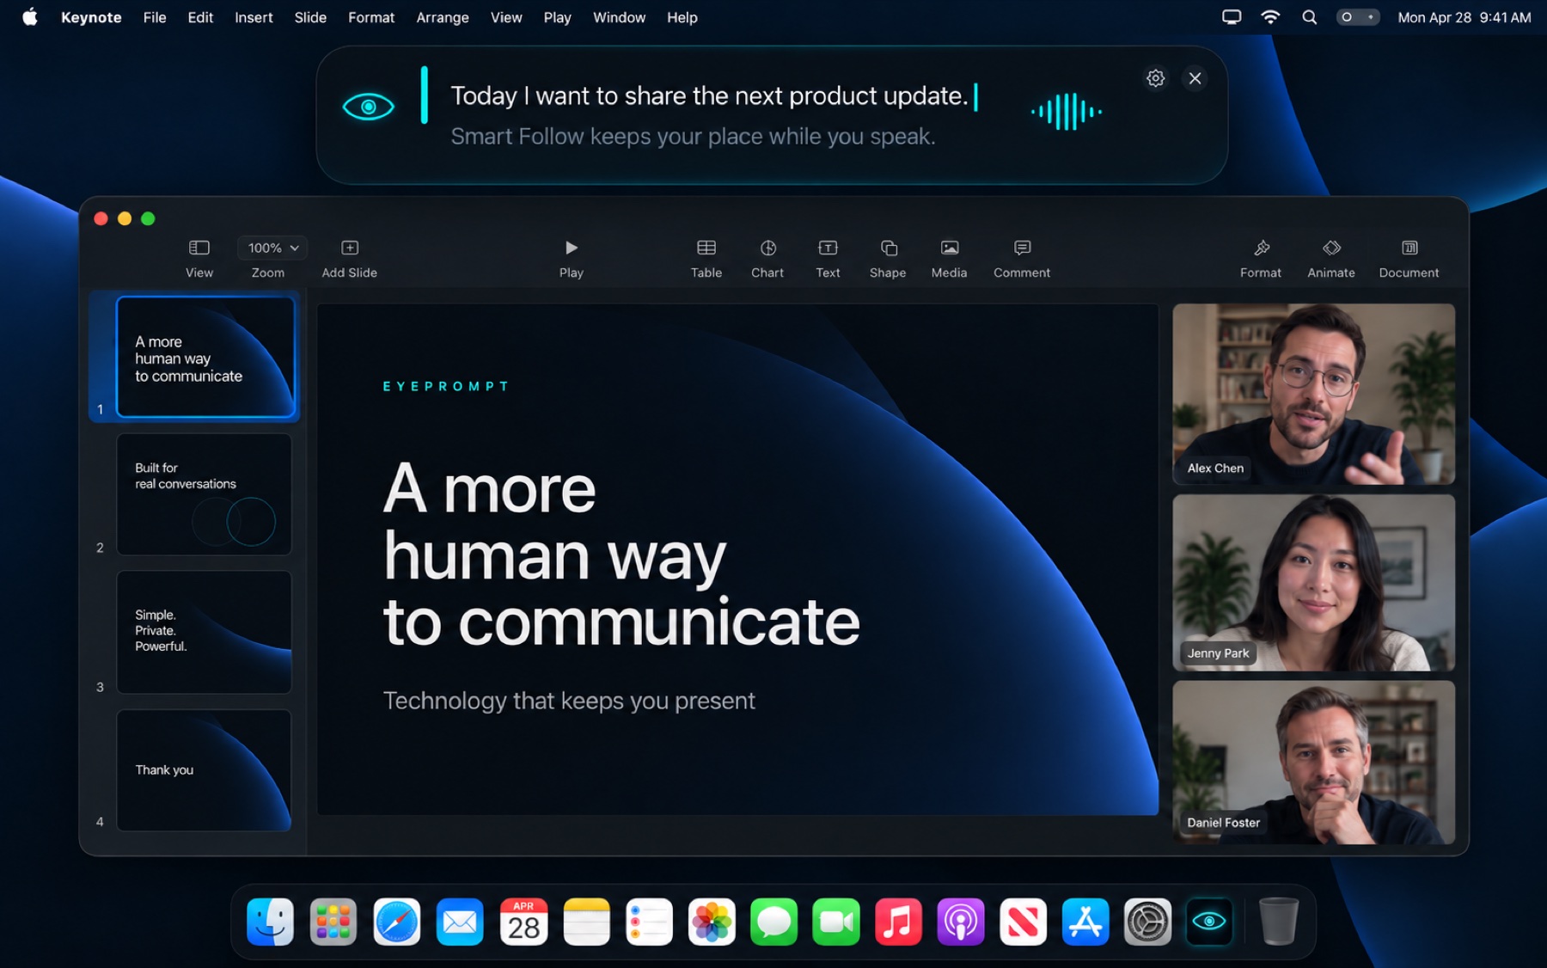Insert a Table
The image size is (1547, 968).
(x=706, y=258)
